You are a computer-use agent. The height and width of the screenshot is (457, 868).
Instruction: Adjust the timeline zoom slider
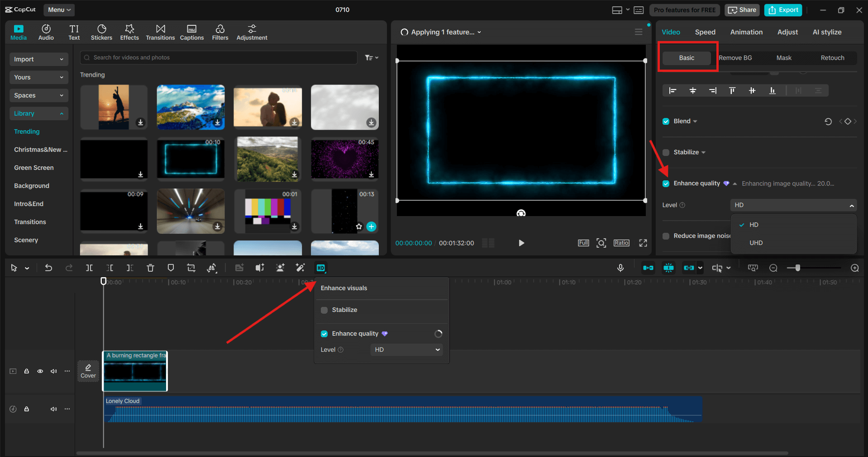coord(797,268)
